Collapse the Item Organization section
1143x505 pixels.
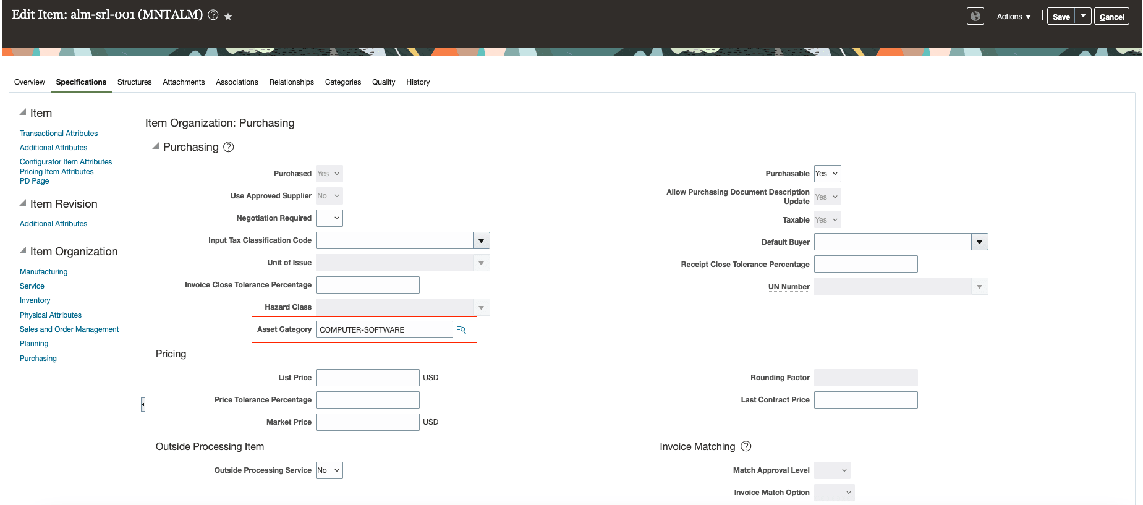pyautogui.click(x=23, y=251)
